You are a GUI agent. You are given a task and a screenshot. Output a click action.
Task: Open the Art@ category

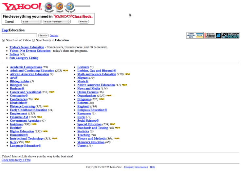14,78
